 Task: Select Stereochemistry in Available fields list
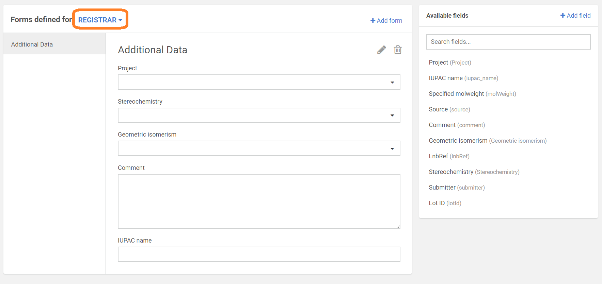click(474, 172)
